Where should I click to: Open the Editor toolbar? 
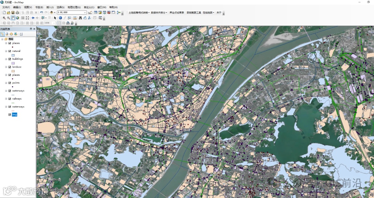90,12
